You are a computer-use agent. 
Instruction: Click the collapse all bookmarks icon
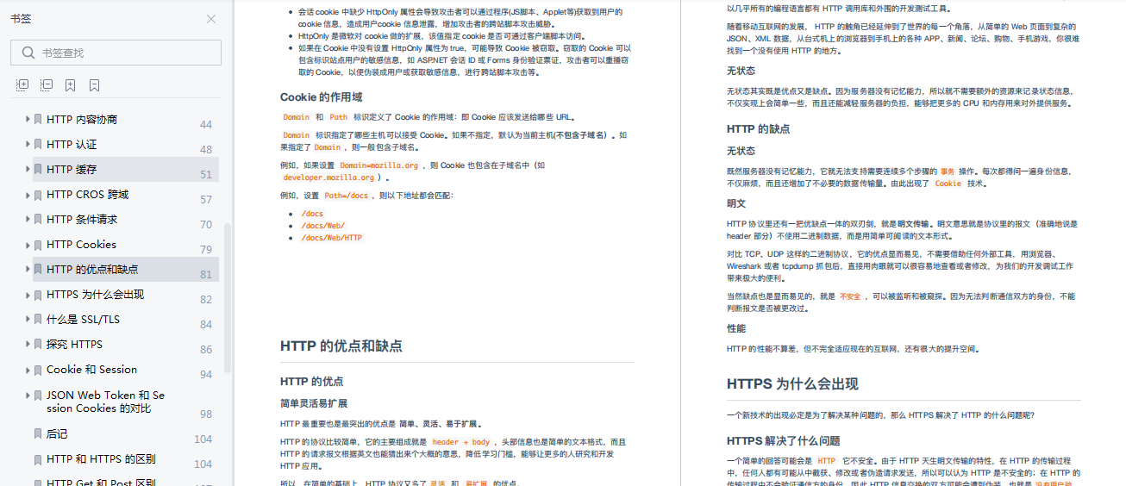47,85
